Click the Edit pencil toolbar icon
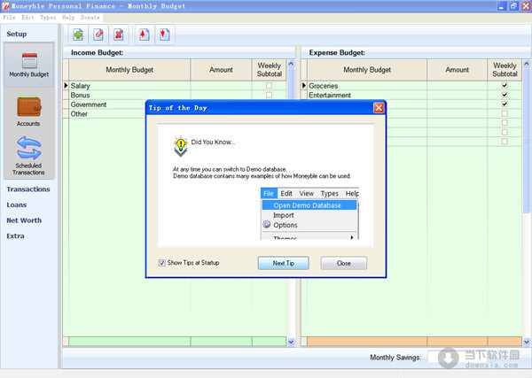Screen dimensions: 532x378 [98, 35]
